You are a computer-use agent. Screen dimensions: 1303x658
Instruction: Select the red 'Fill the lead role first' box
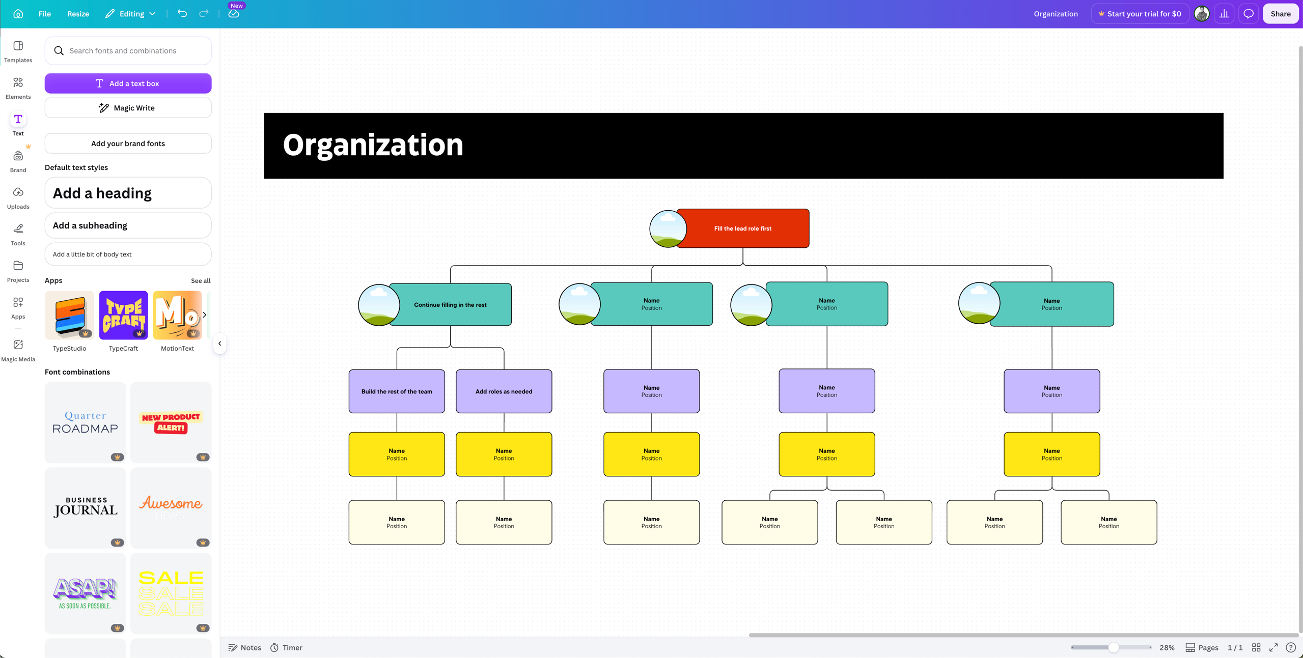(x=743, y=228)
